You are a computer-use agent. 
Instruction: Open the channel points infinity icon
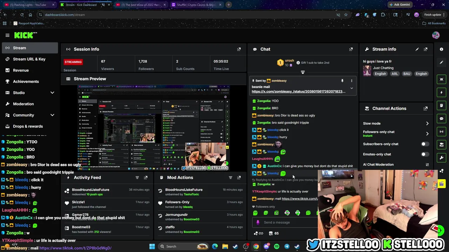click(258, 233)
